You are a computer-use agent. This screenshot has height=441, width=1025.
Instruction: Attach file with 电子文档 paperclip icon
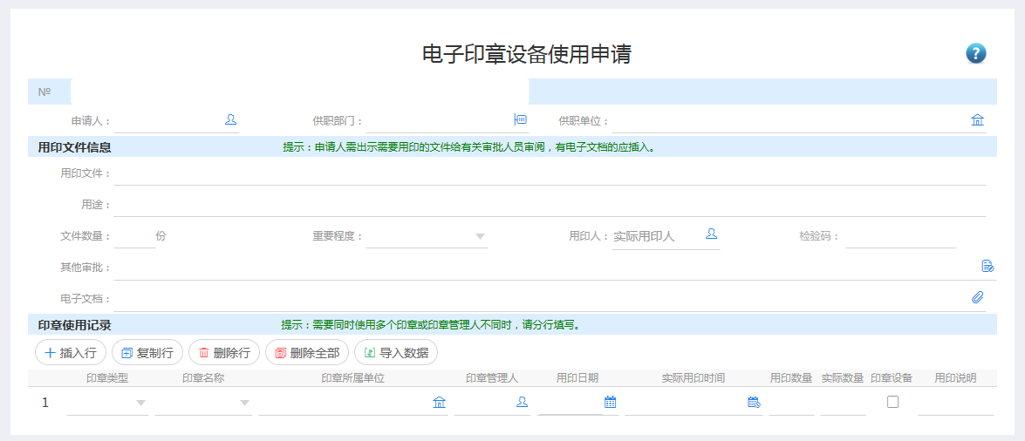pyautogui.click(x=978, y=297)
